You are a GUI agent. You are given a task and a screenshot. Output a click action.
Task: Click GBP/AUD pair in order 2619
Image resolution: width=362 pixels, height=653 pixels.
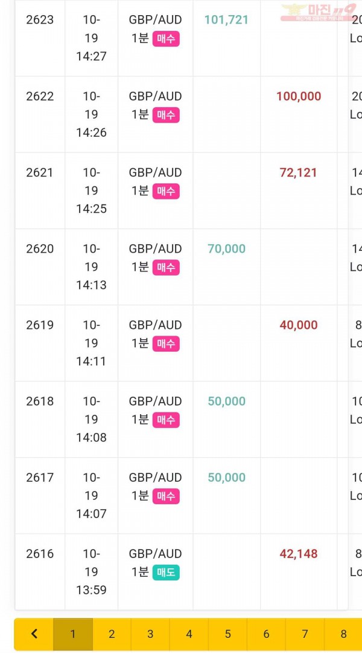156,325
